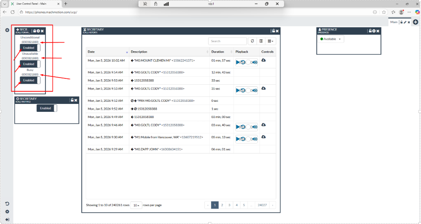This screenshot has width=421, height=224.
Task: Select the Main dashboard tab
Action: click(394, 22)
